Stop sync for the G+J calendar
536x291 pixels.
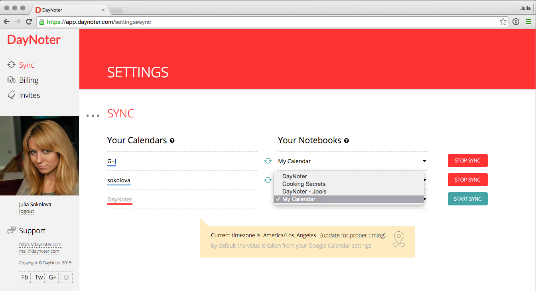click(467, 161)
